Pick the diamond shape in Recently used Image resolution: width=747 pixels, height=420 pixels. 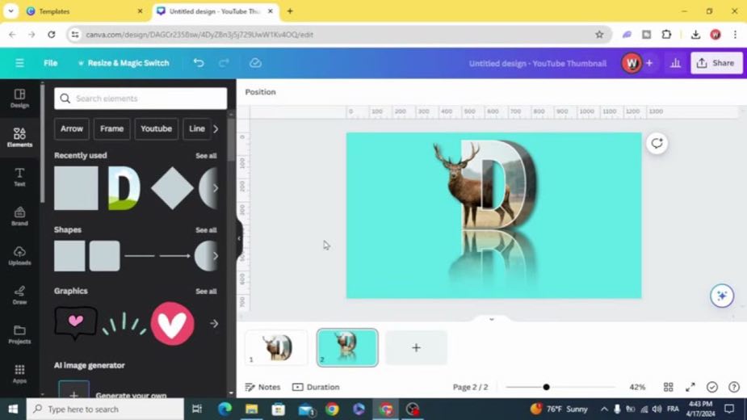coord(172,188)
